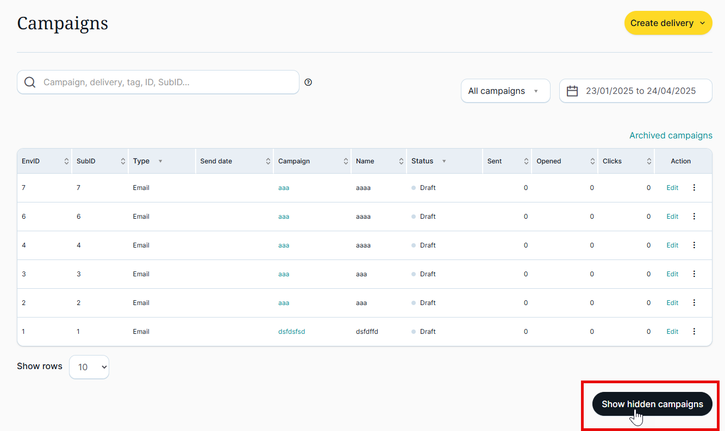Focus the campaign search input field
The height and width of the screenshot is (431, 725).
168,83
